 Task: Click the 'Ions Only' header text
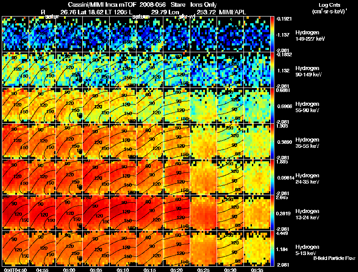204,4
